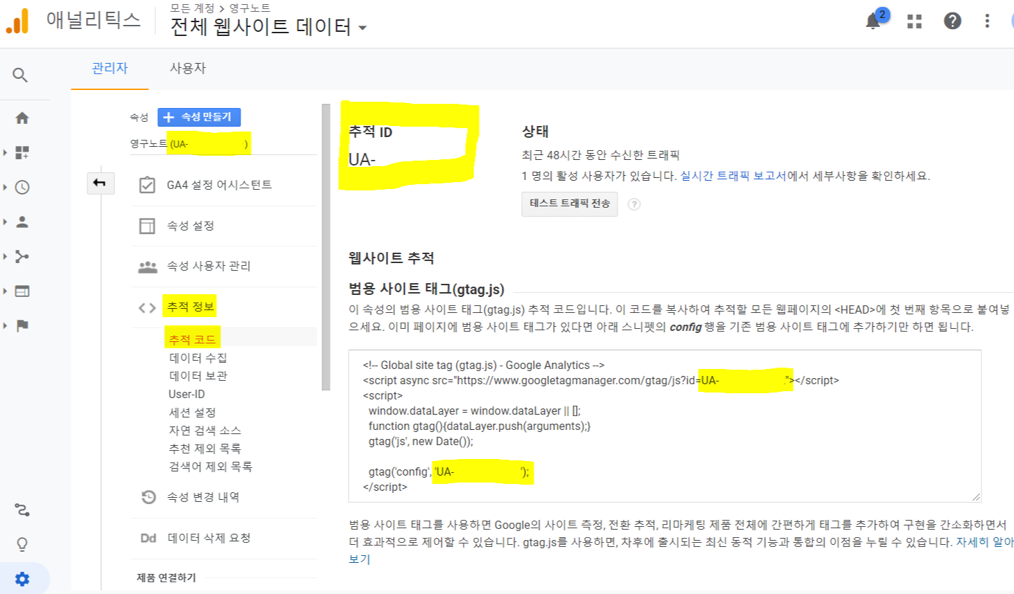Image resolution: width=1014 pixels, height=594 pixels.
Task: Expand the Conversions sidebar arrow
Action: pyautogui.click(x=5, y=325)
